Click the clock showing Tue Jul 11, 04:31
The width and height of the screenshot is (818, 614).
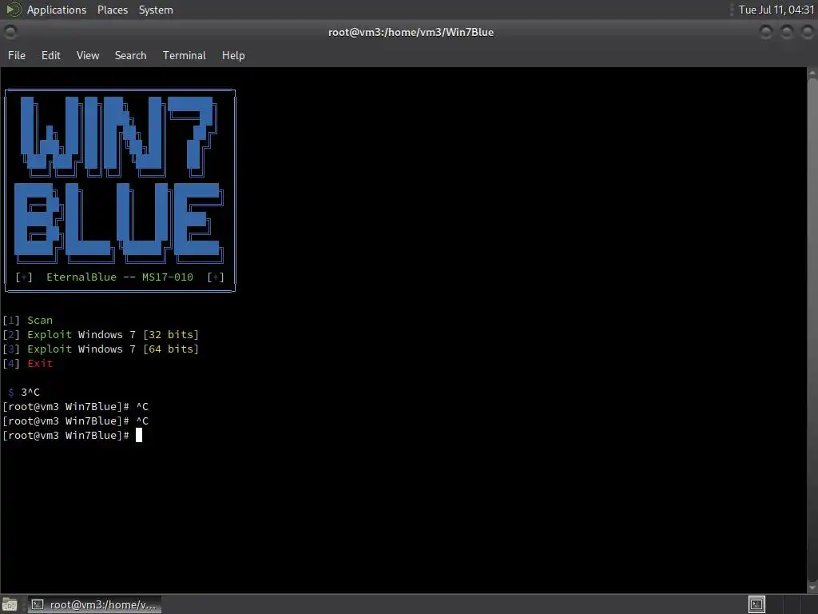[776, 10]
